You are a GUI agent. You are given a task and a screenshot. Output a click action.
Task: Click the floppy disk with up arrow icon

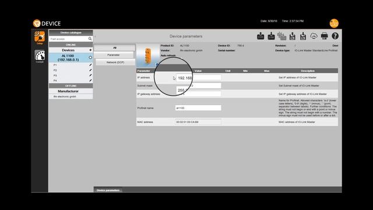point(293,36)
